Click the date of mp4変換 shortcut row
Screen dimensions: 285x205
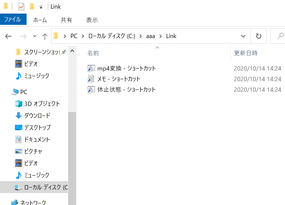pyautogui.click(x=257, y=69)
